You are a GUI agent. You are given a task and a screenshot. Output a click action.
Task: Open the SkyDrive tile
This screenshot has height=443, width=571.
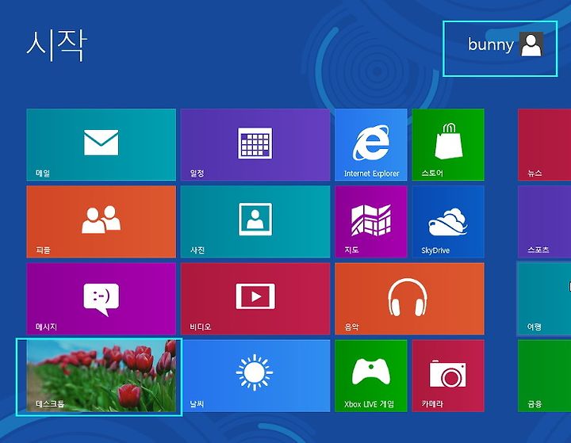[x=448, y=222]
